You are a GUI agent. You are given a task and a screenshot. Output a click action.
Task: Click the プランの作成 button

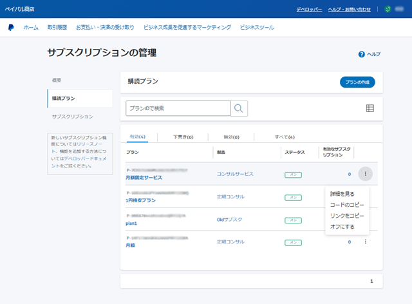(x=357, y=82)
